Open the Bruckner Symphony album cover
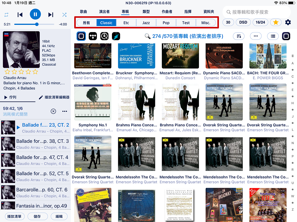297x222 pixels. [137, 56]
